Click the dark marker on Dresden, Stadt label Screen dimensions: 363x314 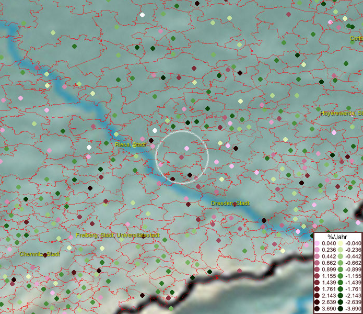point(235,204)
